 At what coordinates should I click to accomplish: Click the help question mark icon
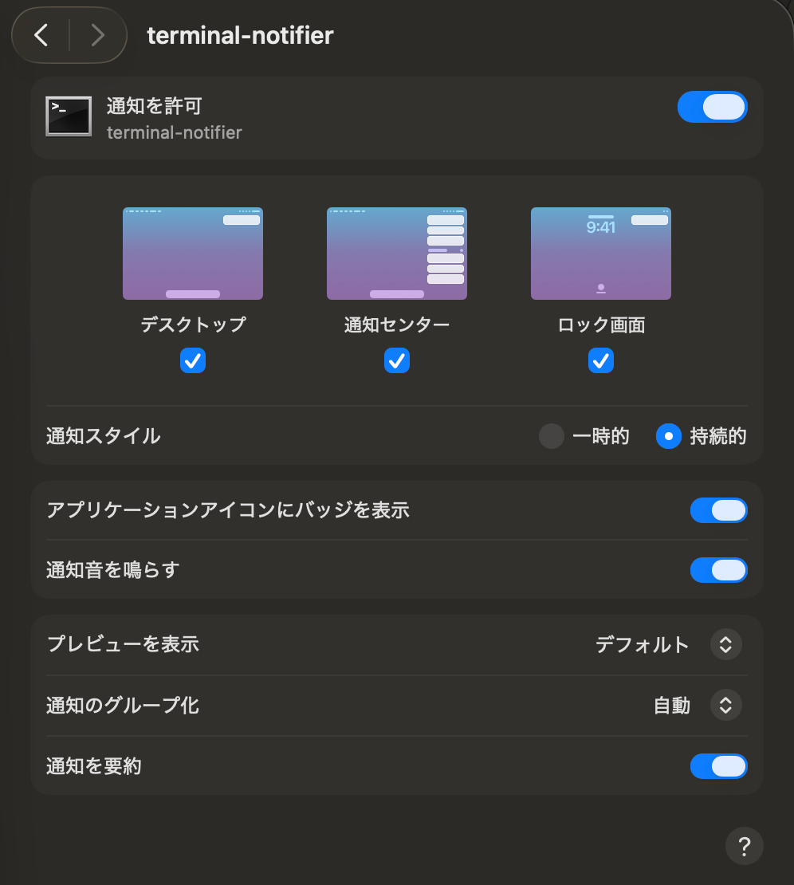pyautogui.click(x=744, y=846)
